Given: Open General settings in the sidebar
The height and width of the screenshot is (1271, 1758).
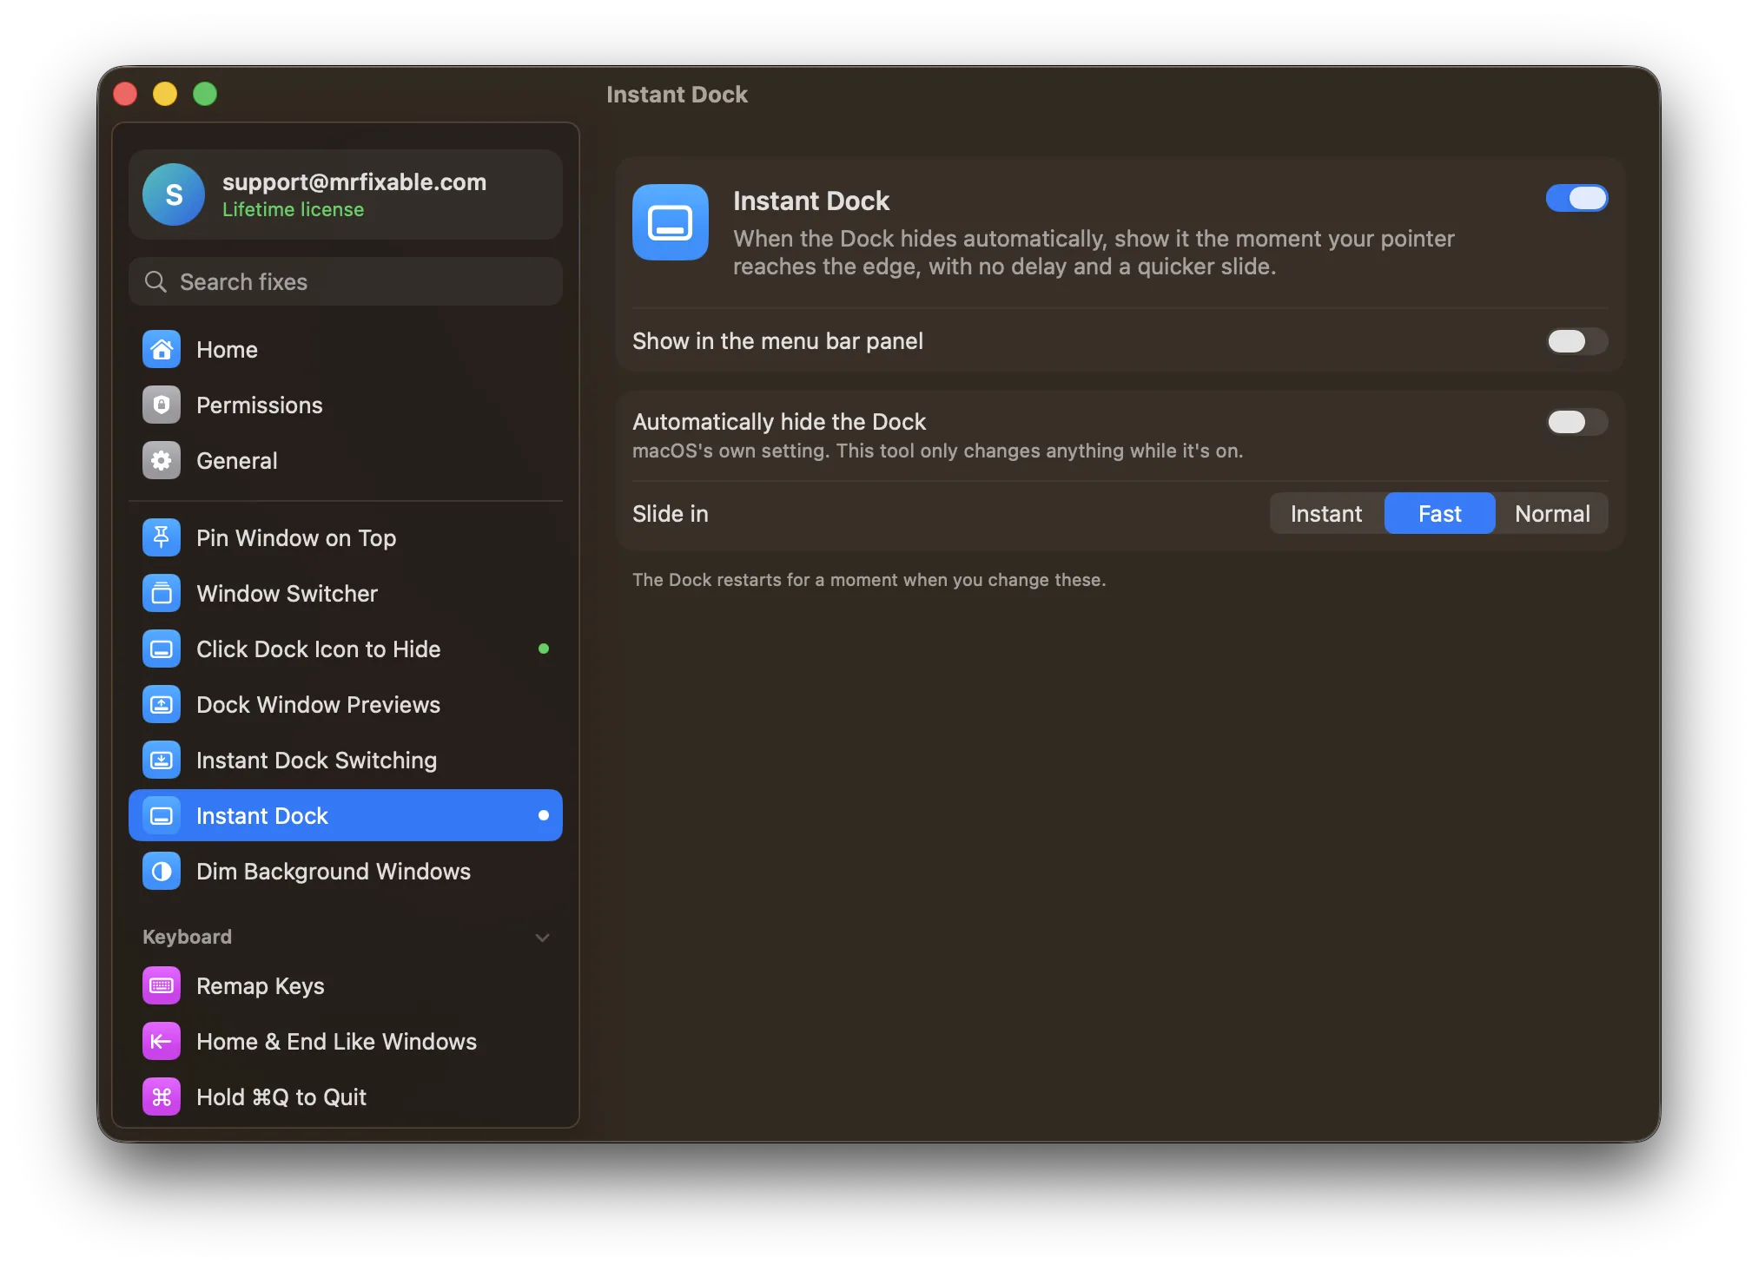Looking at the screenshot, I should [x=346, y=461].
